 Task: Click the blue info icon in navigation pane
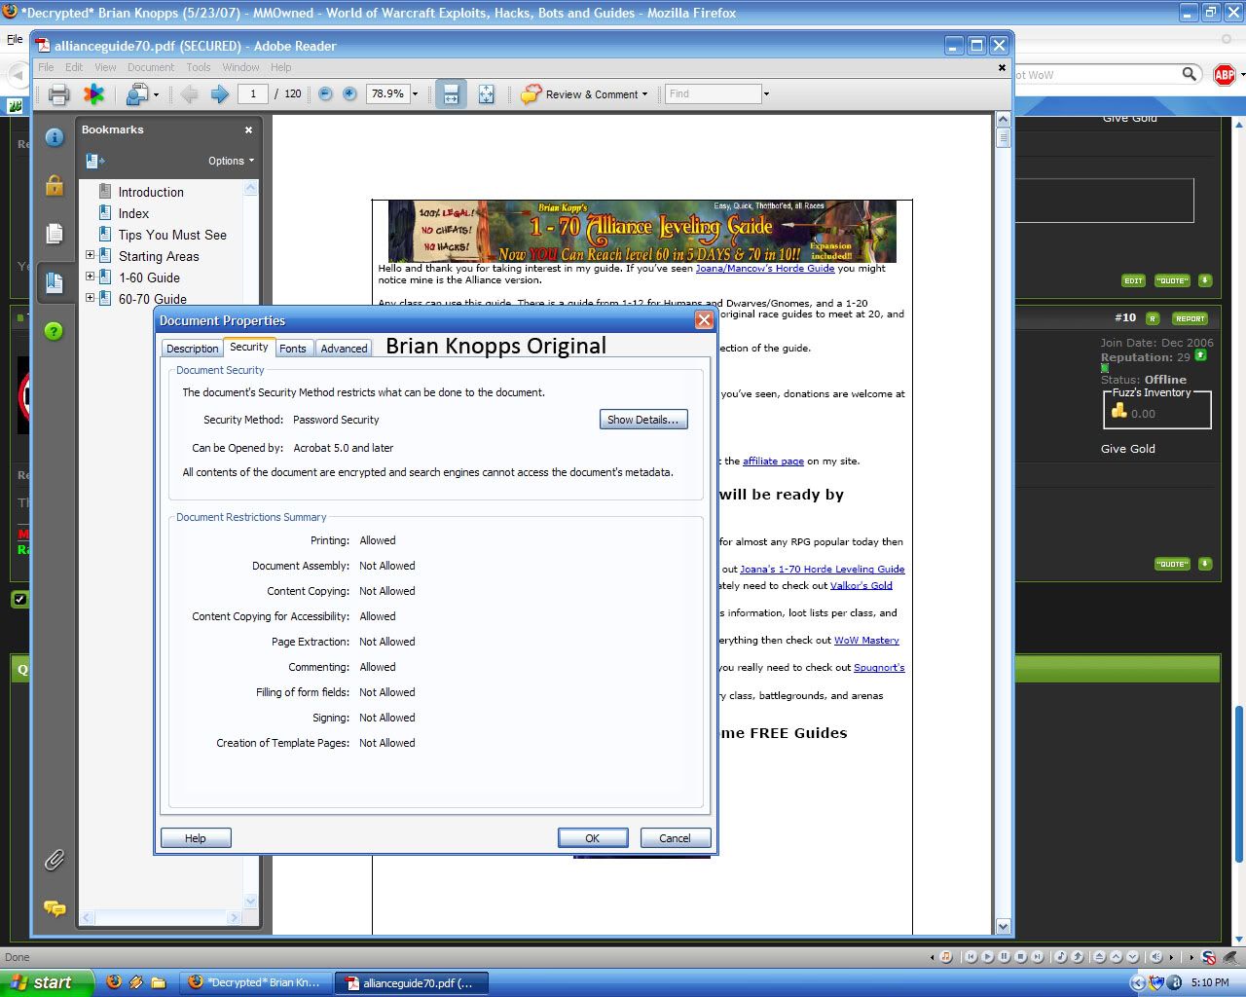pos(55,137)
